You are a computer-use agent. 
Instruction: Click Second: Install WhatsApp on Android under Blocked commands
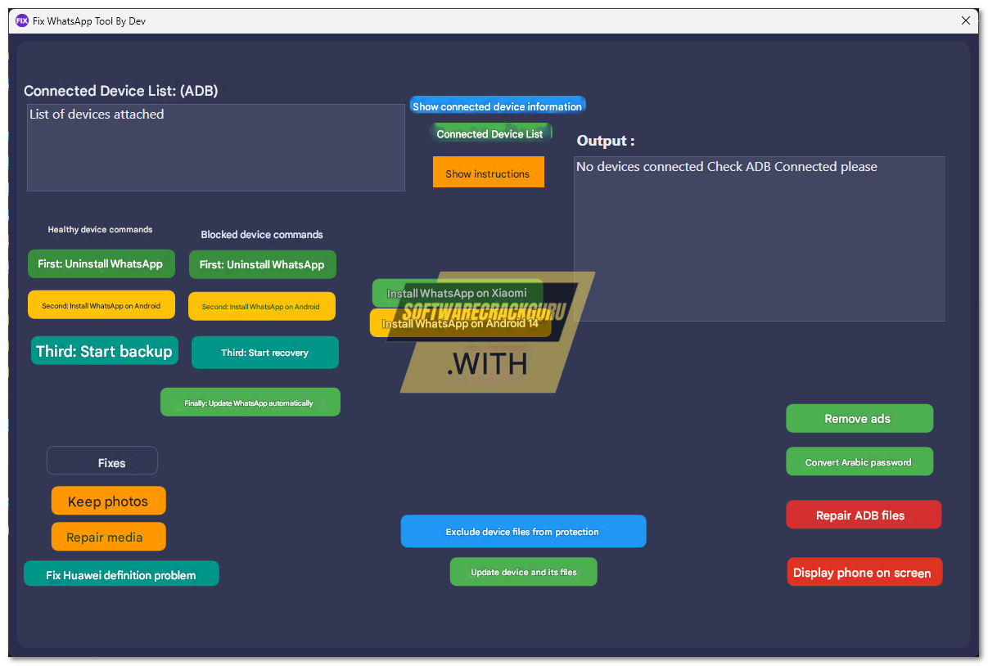[261, 307]
